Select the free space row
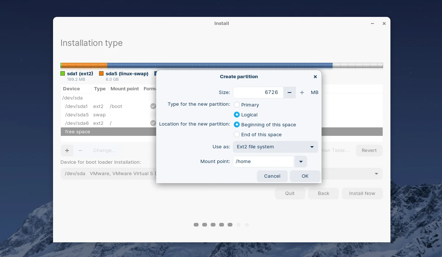 pos(222,132)
